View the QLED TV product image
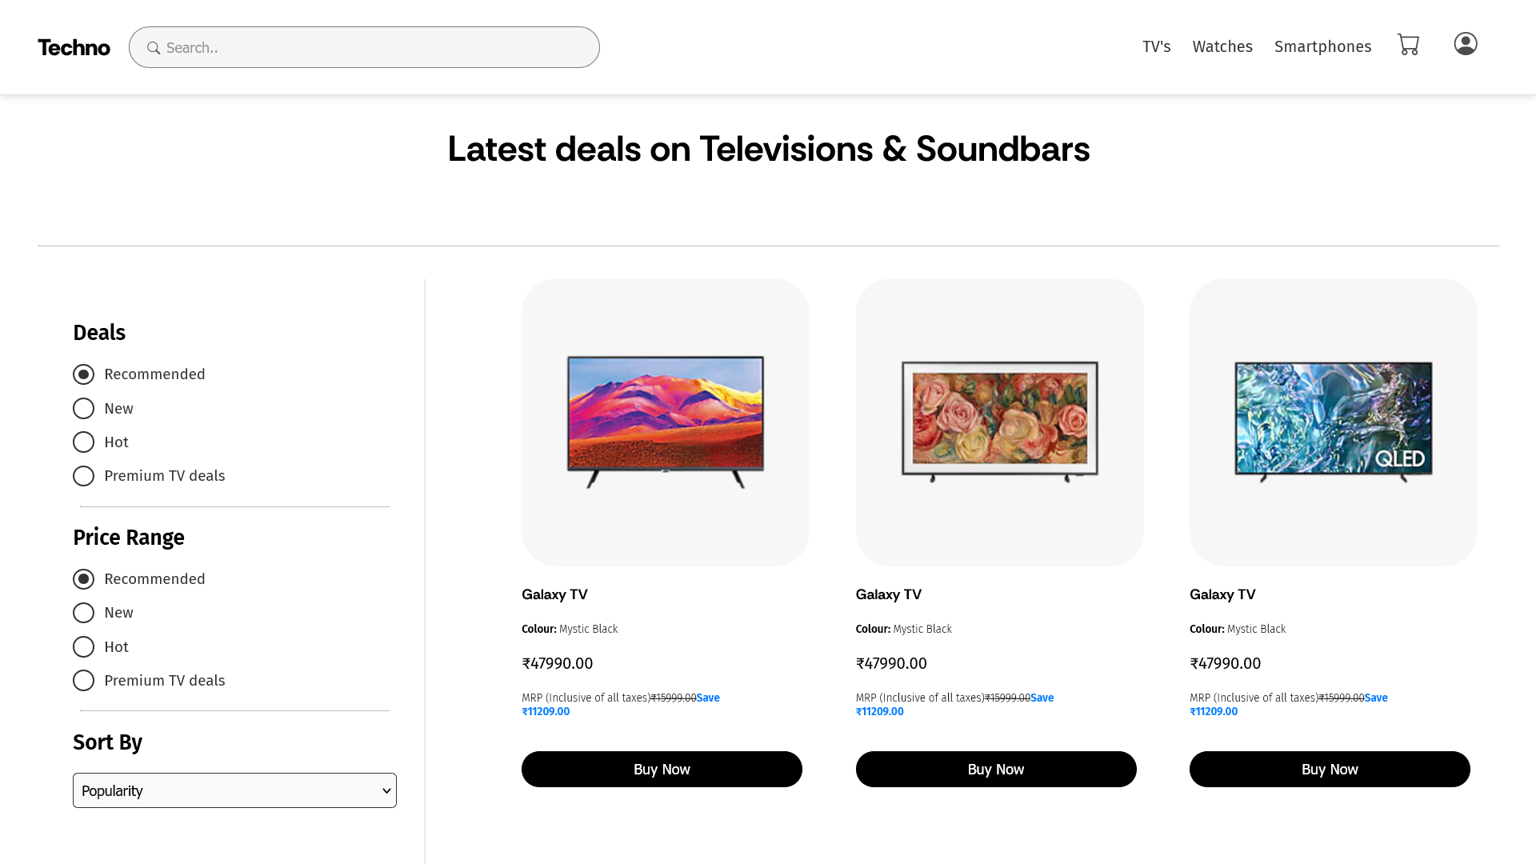The height and width of the screenshot is (864, 1536). pos(1334,422)
